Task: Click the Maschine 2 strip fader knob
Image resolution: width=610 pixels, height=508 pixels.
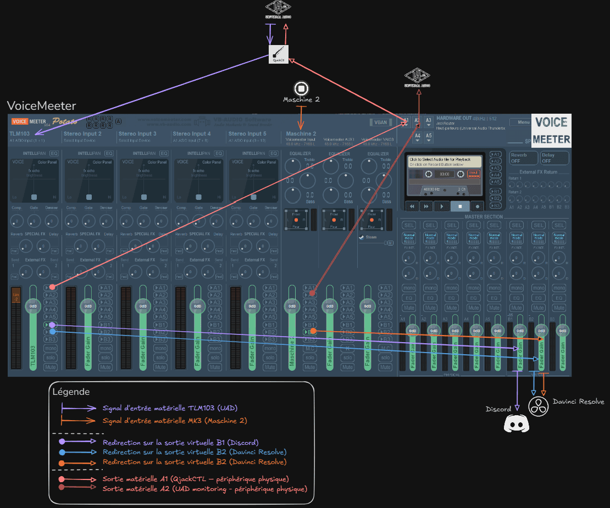Action: pyautogui.click(x=292, y=306)
